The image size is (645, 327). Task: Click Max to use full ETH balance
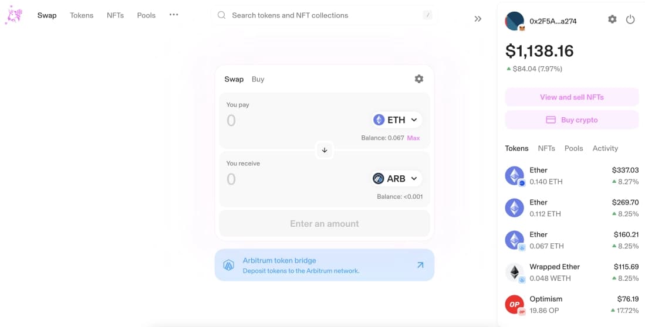413,138
